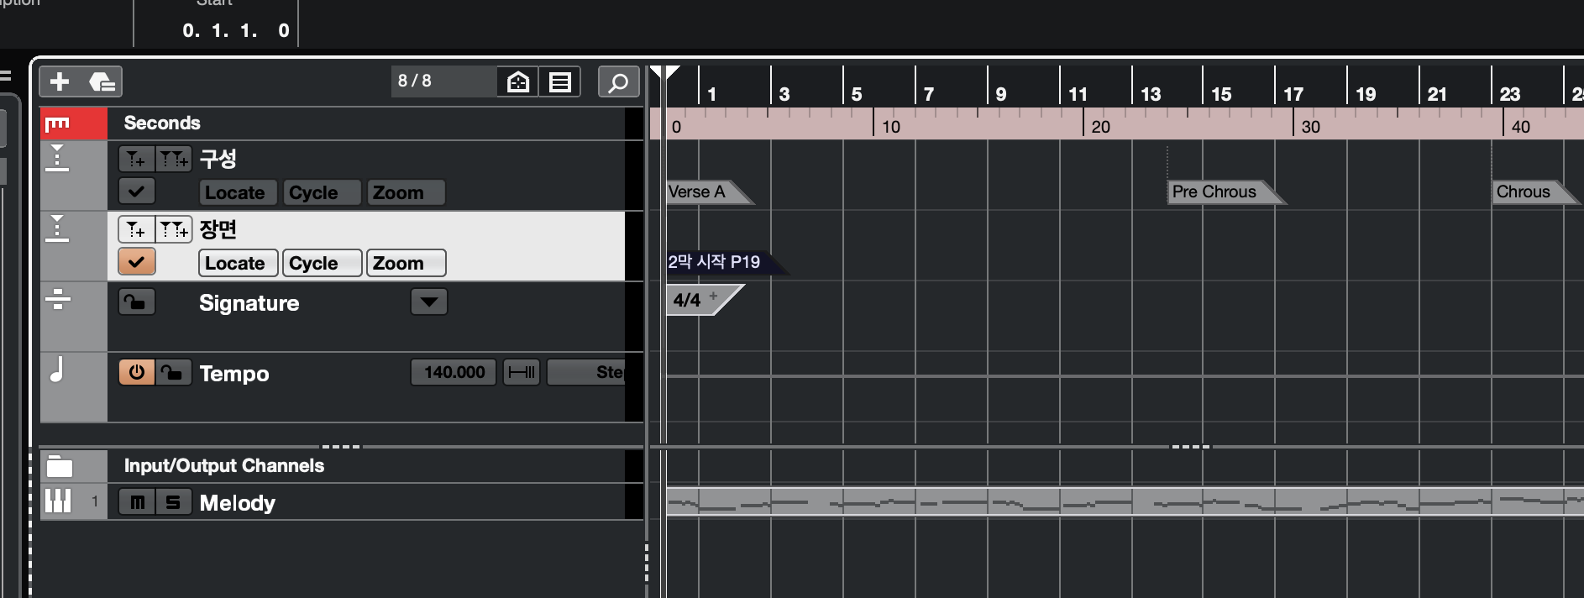Click the Add Track plus button
Image resolution: width=1584 pixels, height=598 pixels.
(x=60, y=81)
